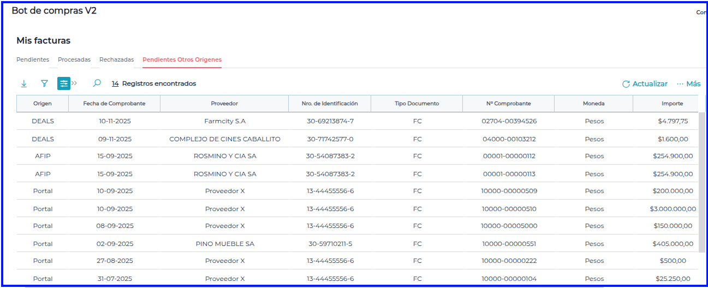Go to the Rechazadas tab
The width and height of the screenshot is (708, 288).
coord(116,59)
